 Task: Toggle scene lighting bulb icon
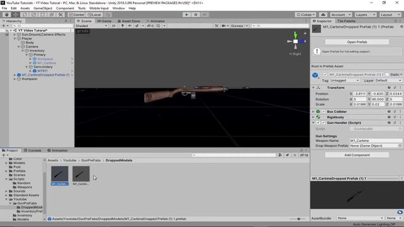pyautogui.click(x=122, y=26)
